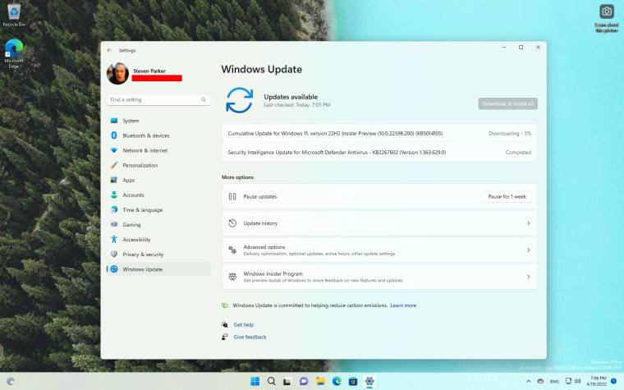The width and height of the screenshot is (624, 390).
Task: Go to Network & internet settings
Action: pos(158,150)
